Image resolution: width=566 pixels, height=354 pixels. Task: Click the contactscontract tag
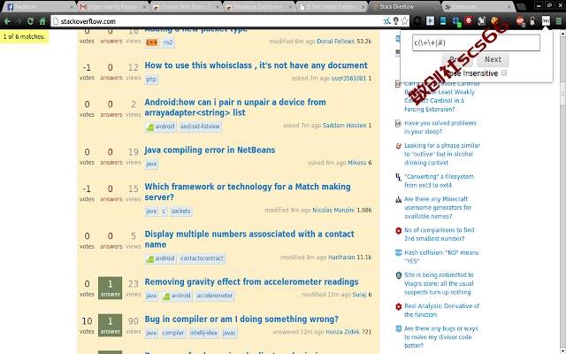tap(202, 258)
